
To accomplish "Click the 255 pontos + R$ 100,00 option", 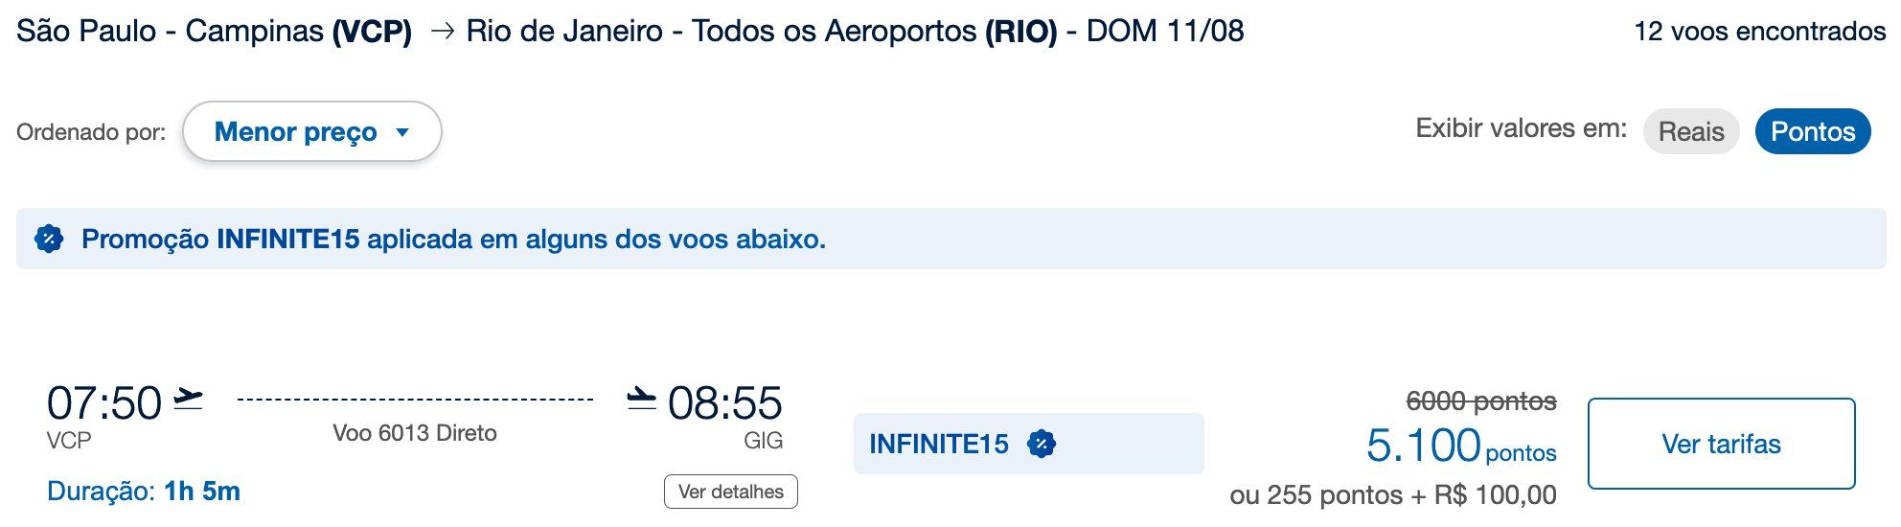I will coord(1393,495).
